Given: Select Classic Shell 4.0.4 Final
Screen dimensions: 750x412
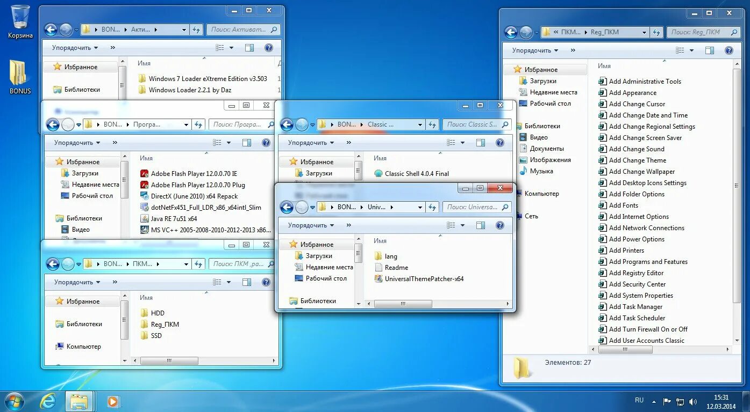Looking at the screenshot, I should coord(411,174).
